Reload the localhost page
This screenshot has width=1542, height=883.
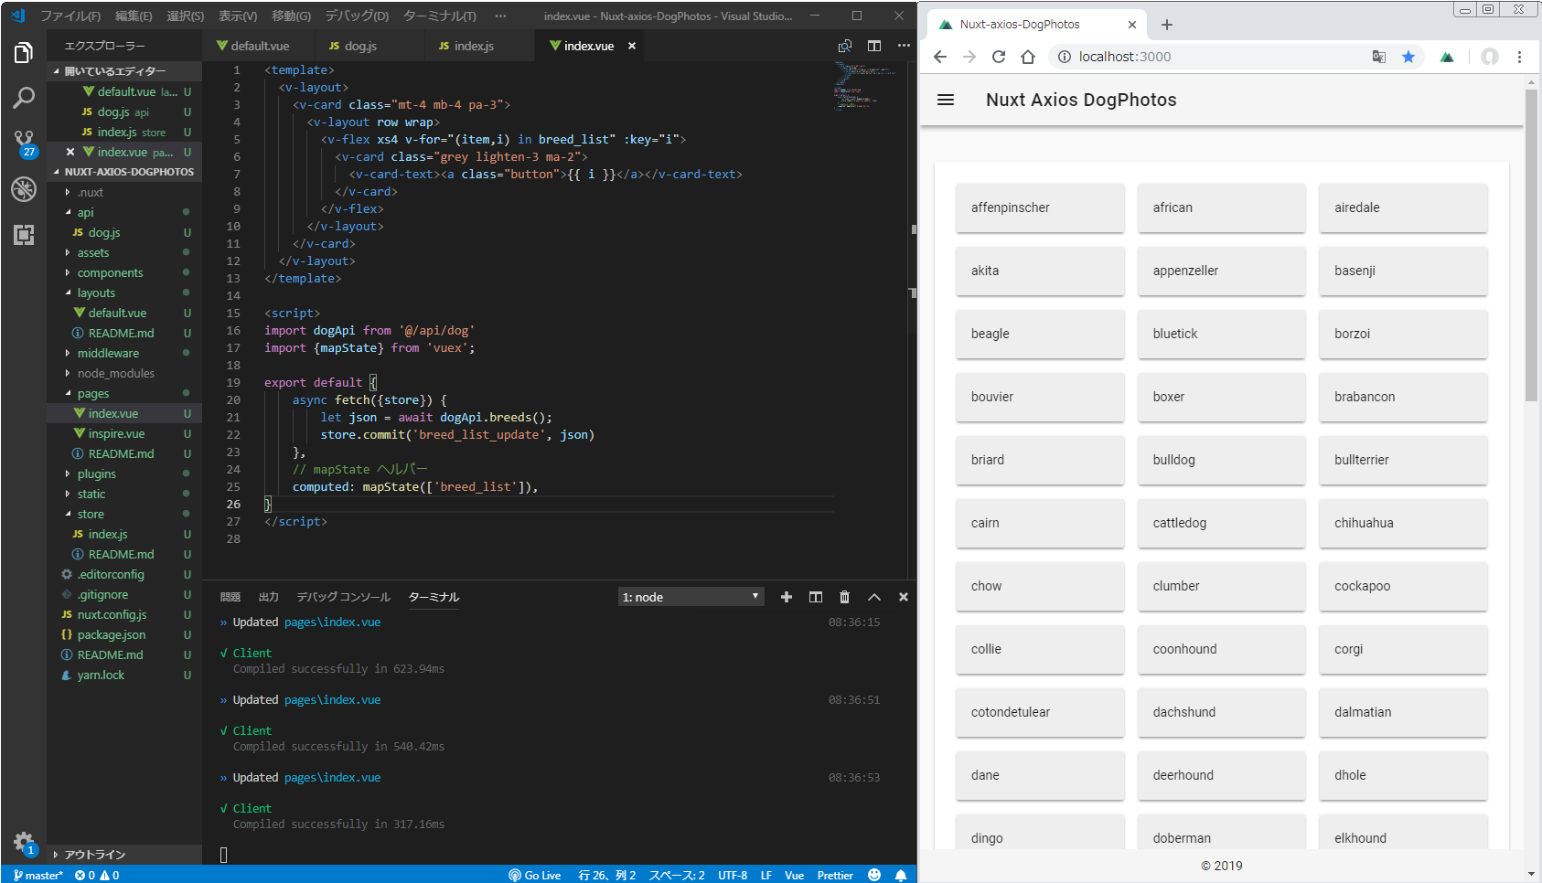pyautogui.click(x=999, y=57)
